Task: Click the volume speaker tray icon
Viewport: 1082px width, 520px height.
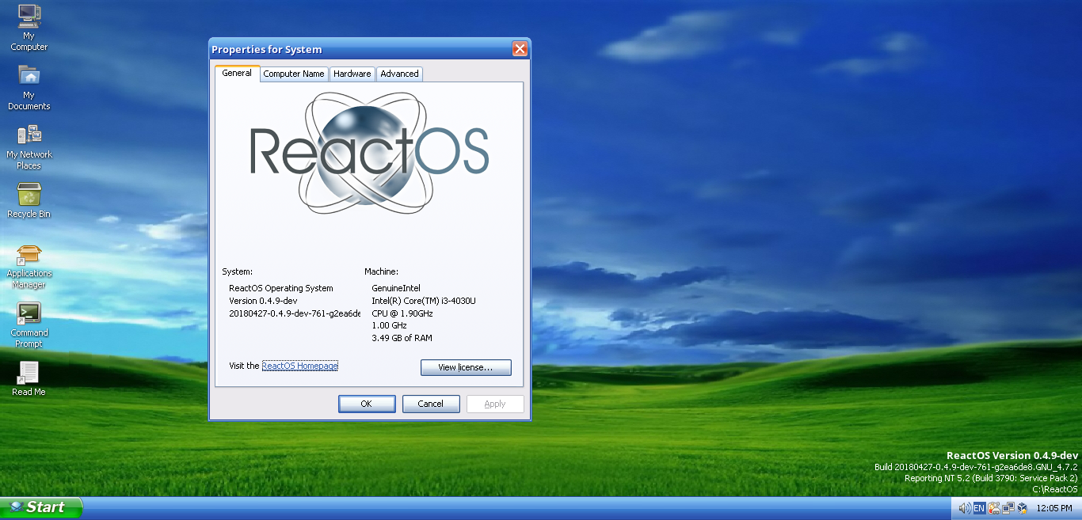Action: pos(965,508)
